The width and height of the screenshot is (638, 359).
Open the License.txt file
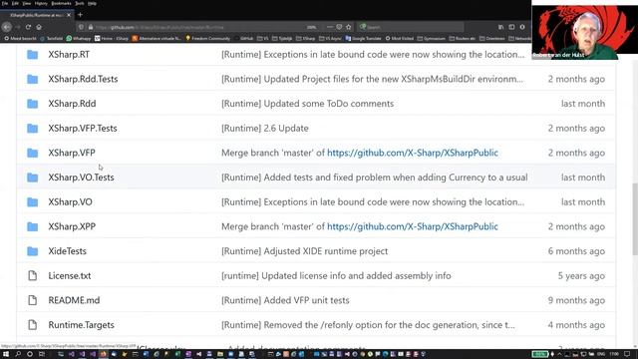pos(70,276)
